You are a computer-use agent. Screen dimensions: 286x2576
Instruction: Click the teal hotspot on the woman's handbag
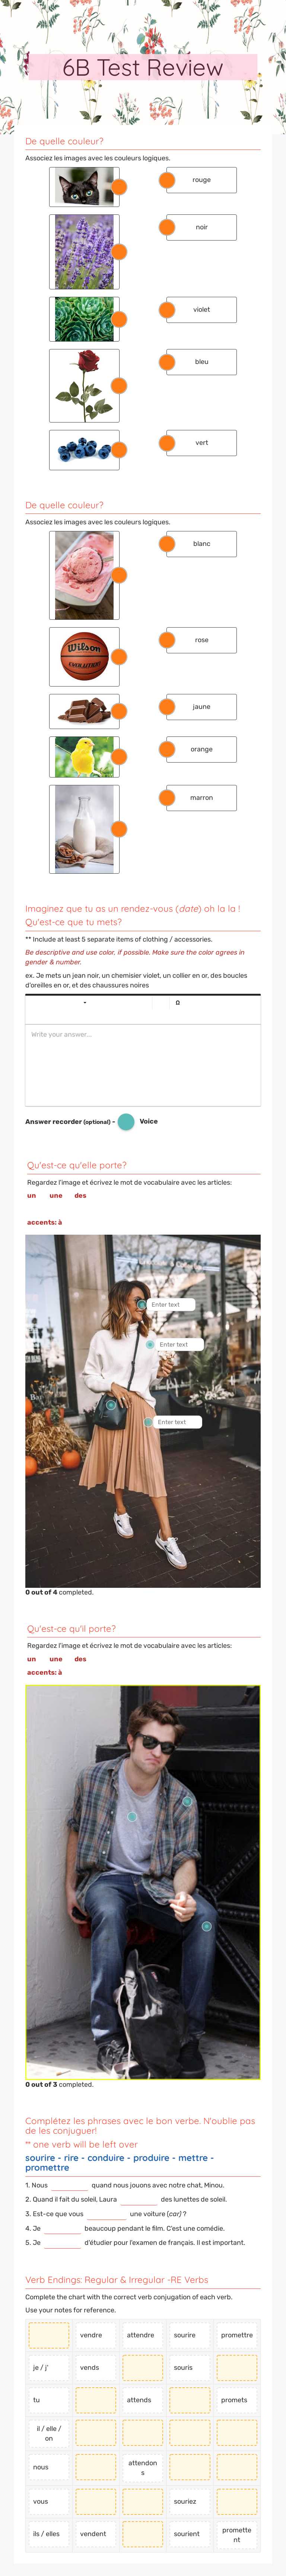[111, 1405]
